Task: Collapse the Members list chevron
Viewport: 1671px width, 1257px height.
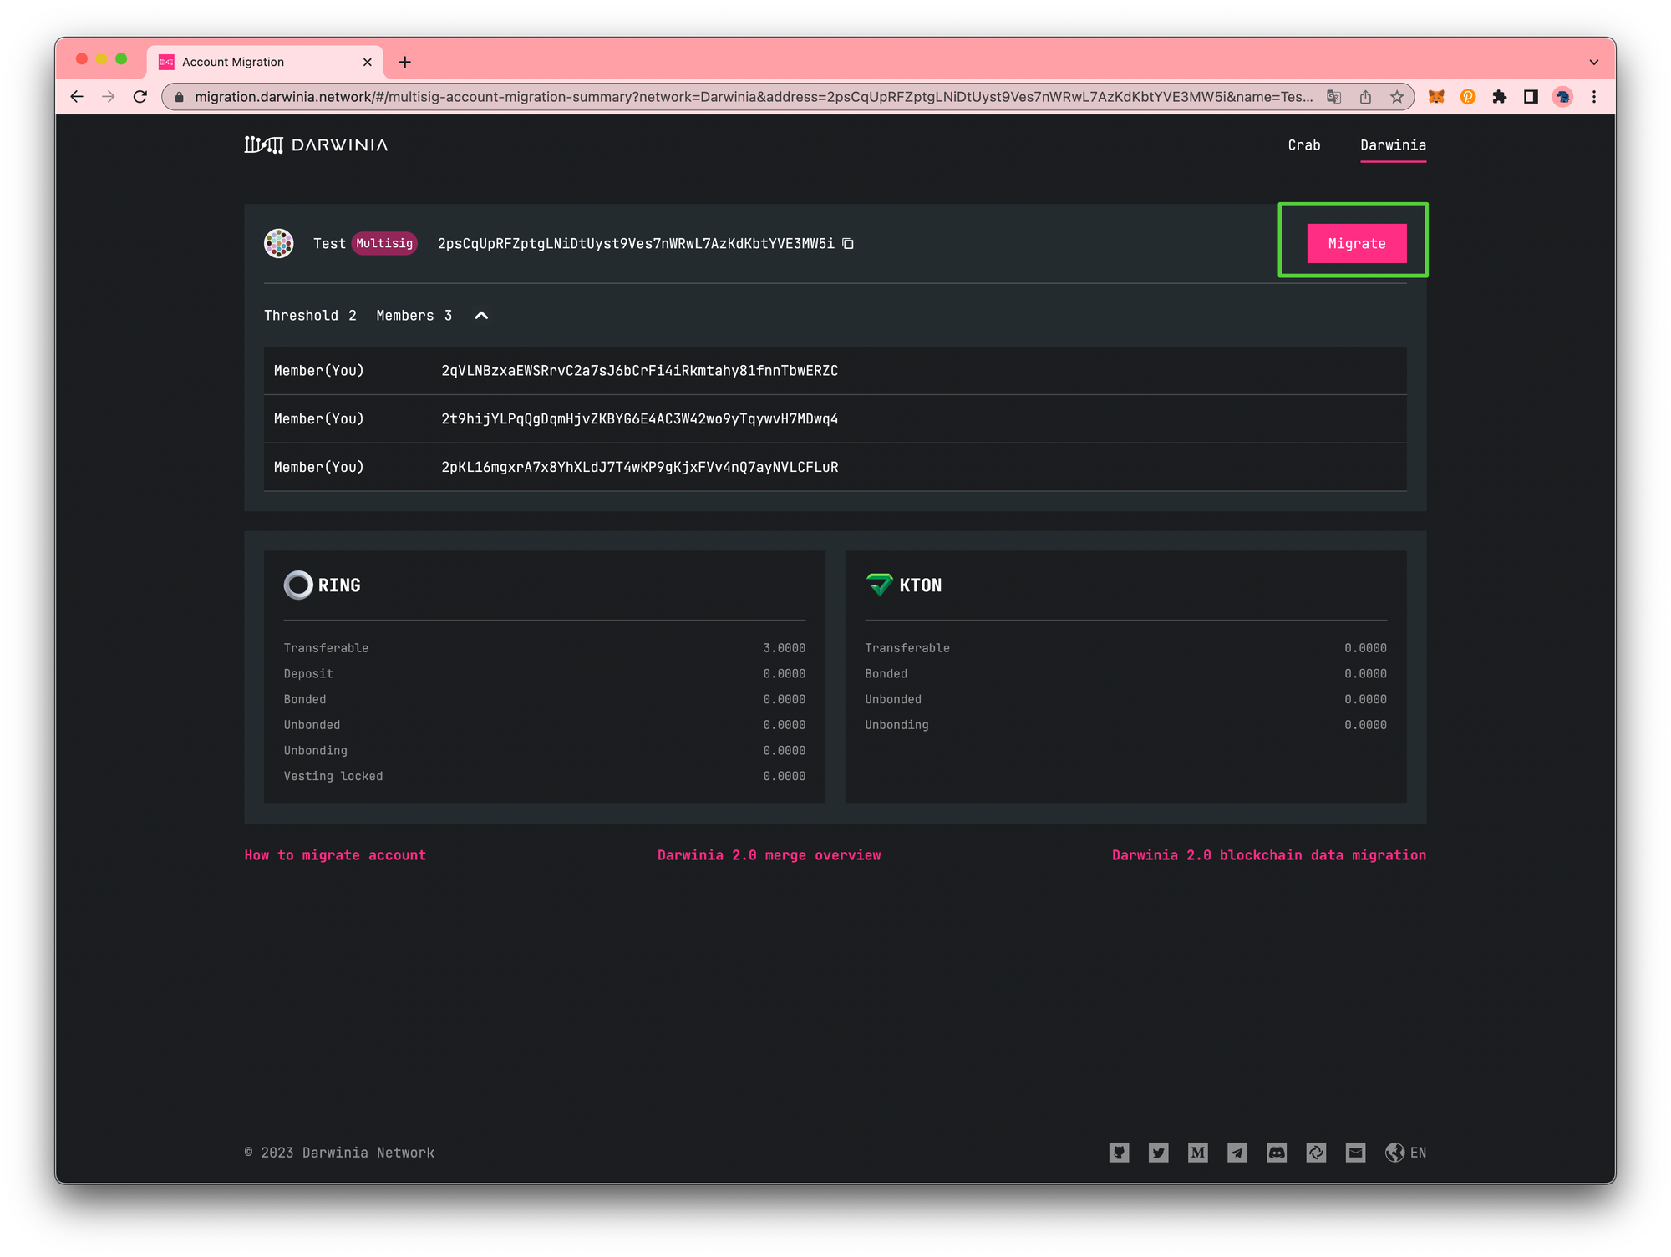Action: [481, 316]
